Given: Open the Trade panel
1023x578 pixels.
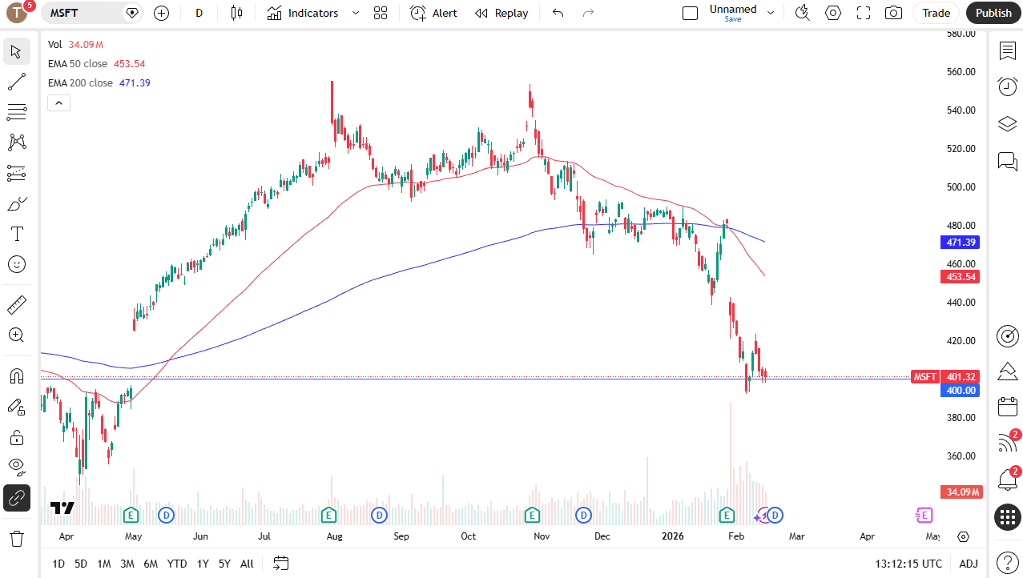Looking at the screenshot, I should click(x=936, y=13).
